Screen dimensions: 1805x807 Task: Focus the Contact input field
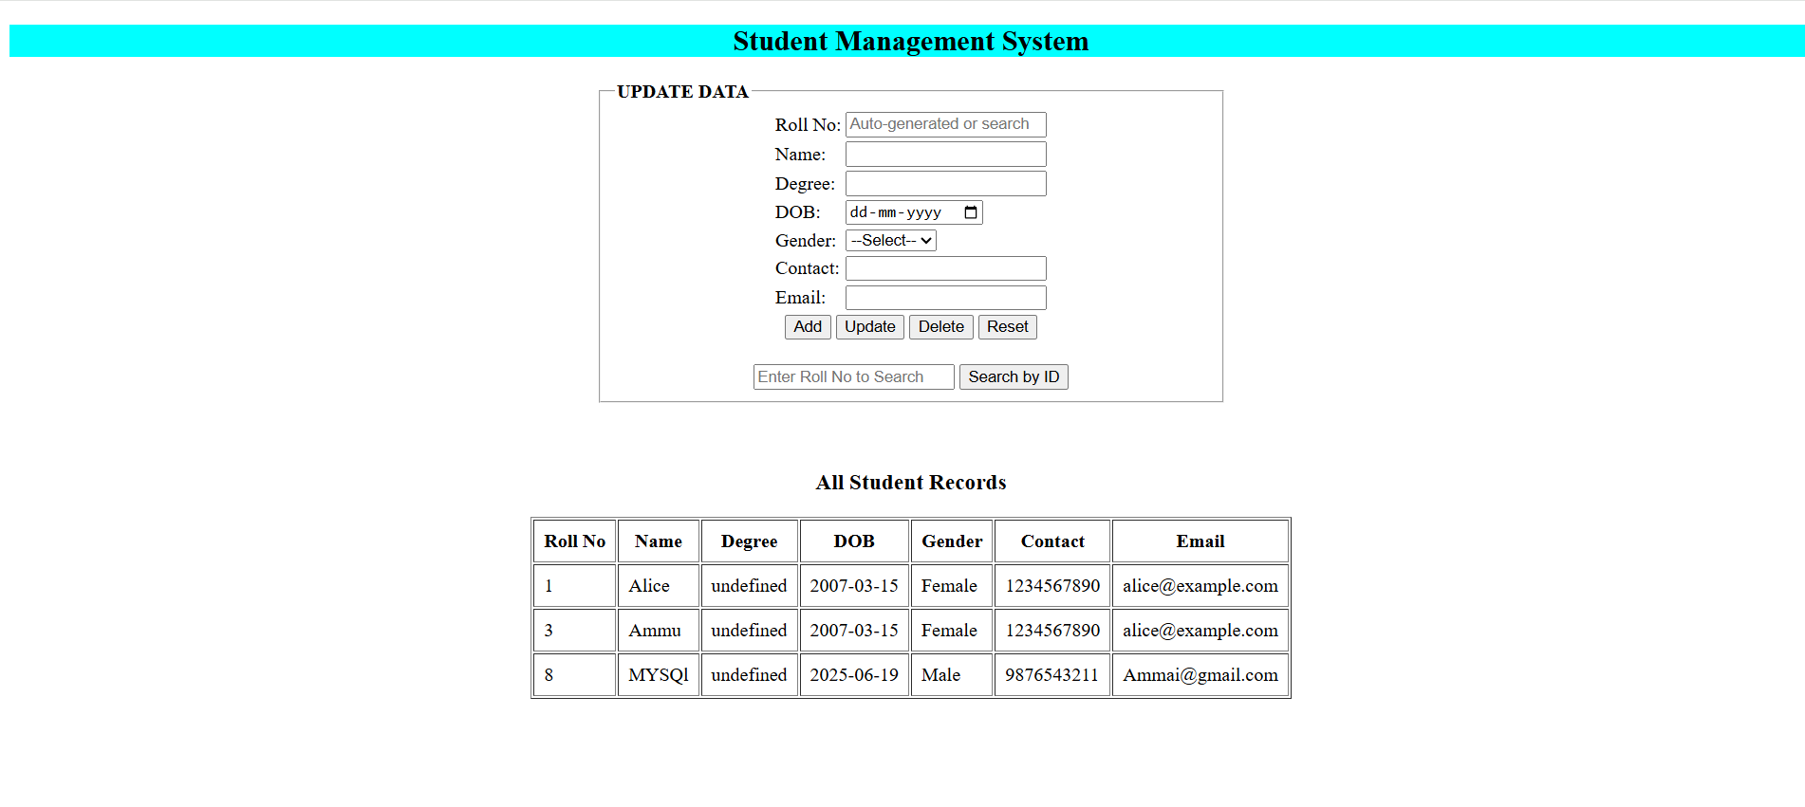pyautogui.click(x=946, y=268)
